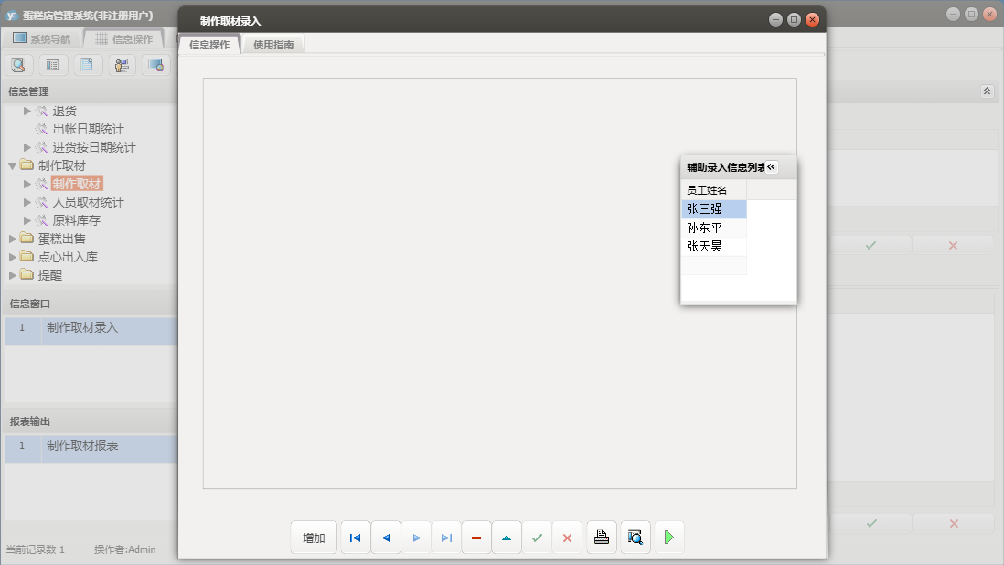
Task: Click the red minus delete record icon
Action: click(x=476, y=538)
